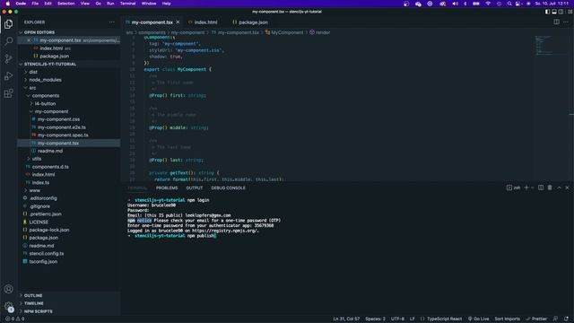
Task: Customize layout icon in title bar
Action: [570, 12]
